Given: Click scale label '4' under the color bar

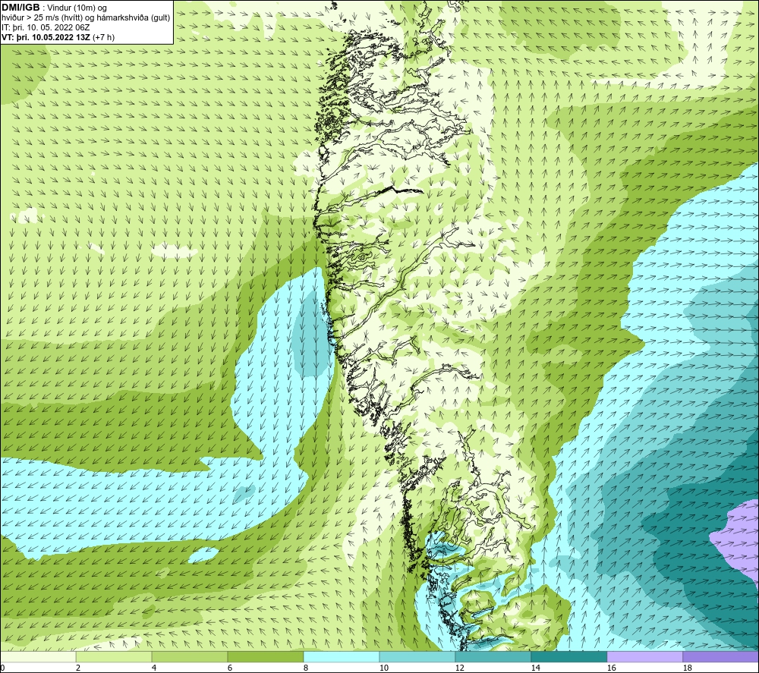Looking at the screenshot, I should pyautogui.click(x=154, y=668).
